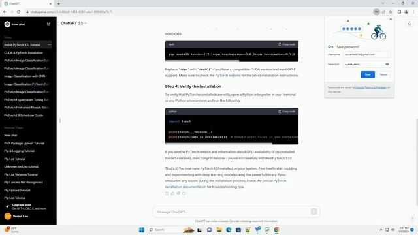
Task: Click the copy response clipboard icon
Action: tap(167, 193)
